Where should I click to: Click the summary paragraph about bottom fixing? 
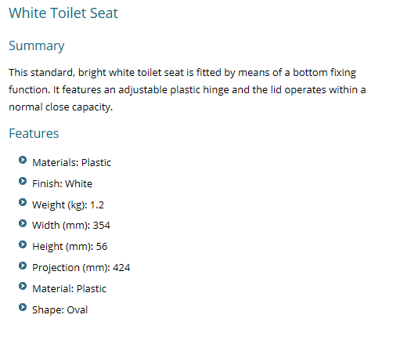pyautogui.click(x=187, y=89)
